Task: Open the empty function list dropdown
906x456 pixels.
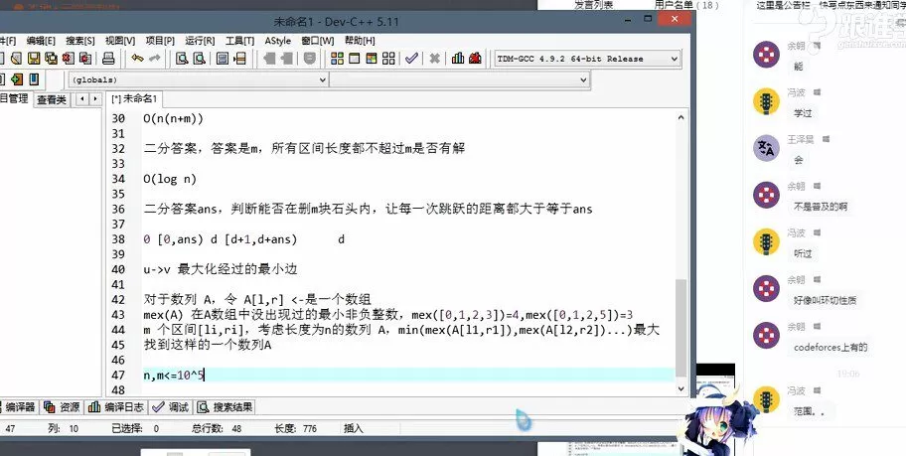Action: click(459, 79)
